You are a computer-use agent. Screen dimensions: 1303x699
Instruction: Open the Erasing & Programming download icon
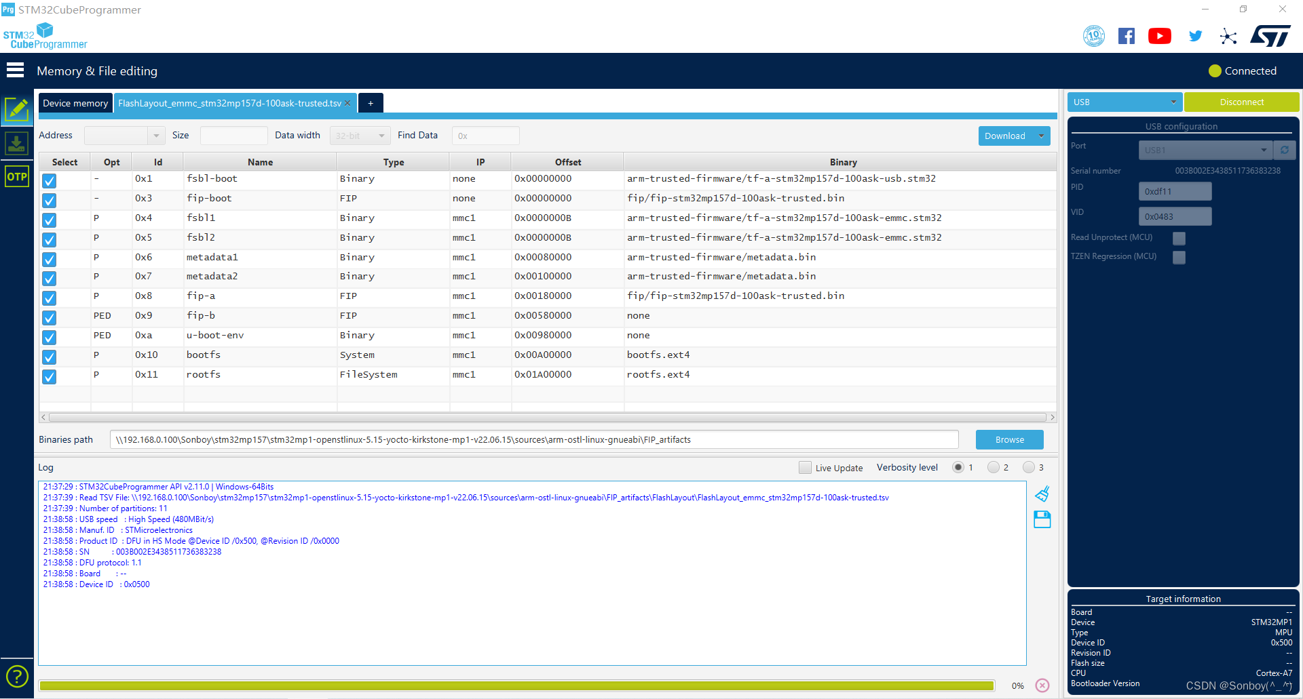[16, 143]
